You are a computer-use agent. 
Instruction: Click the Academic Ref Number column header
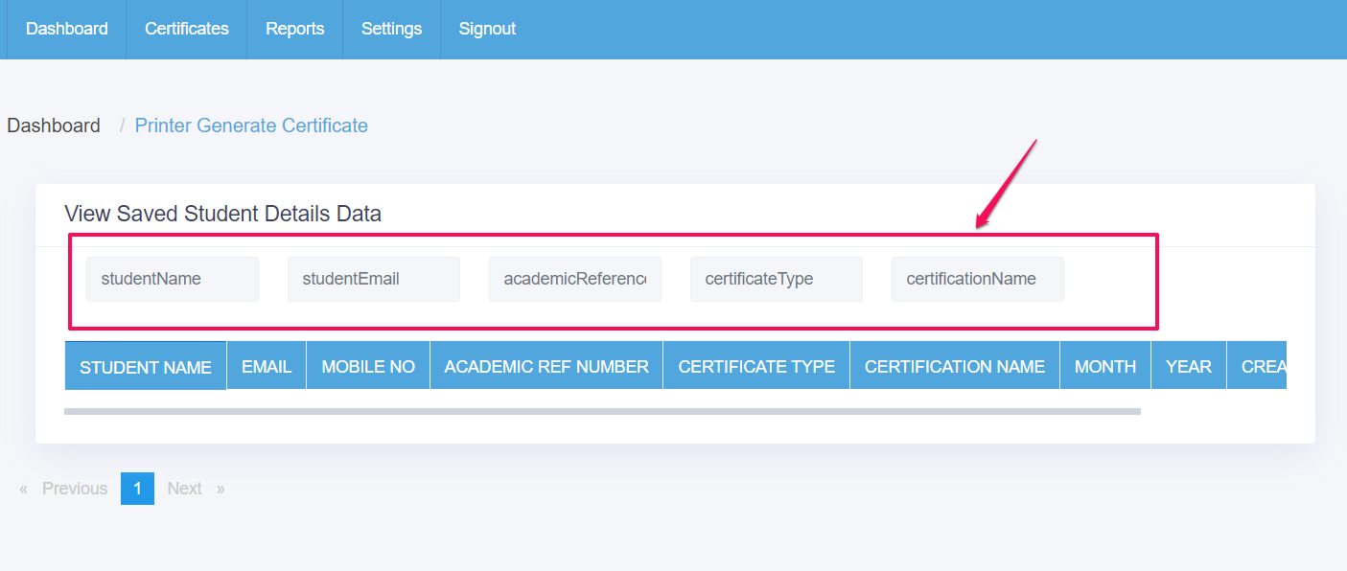[x=546, y=366]
